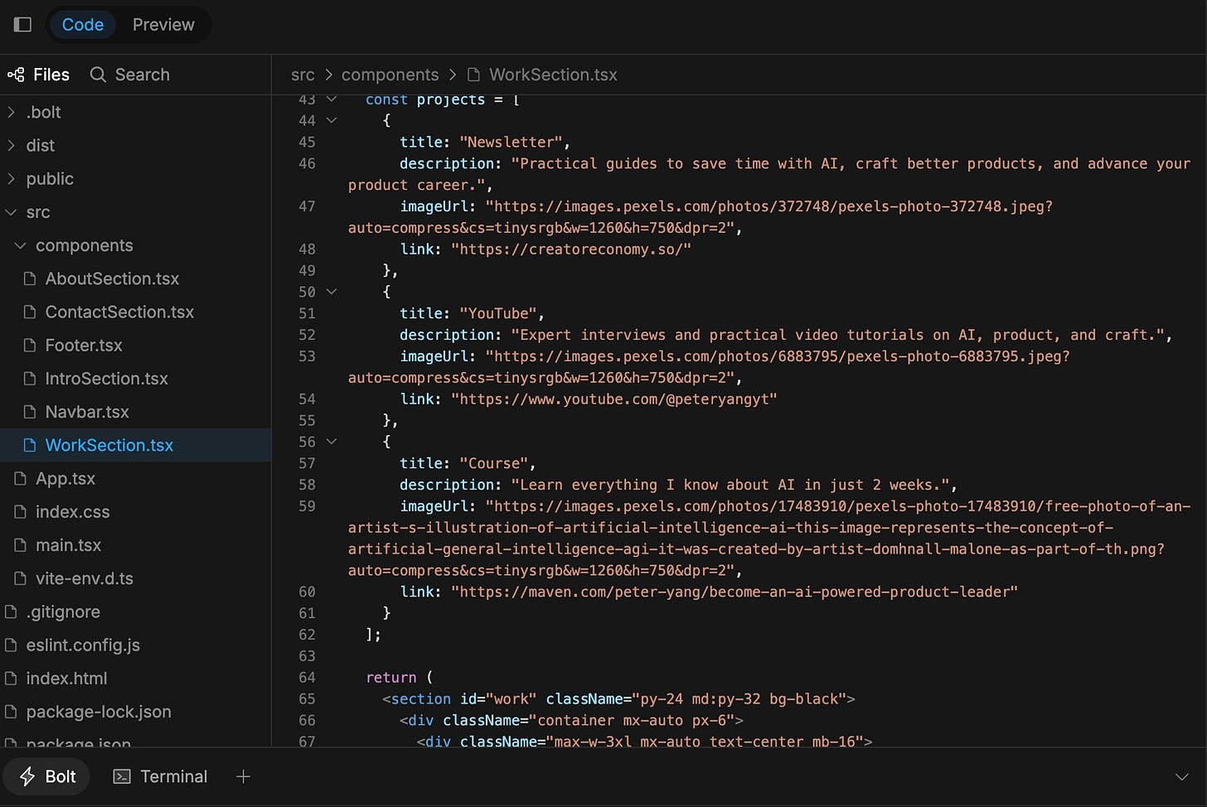The height and width of the screenshot is (807, 1207).
Task: Open Footer.tsx file
Action: (x=135, y=346)
